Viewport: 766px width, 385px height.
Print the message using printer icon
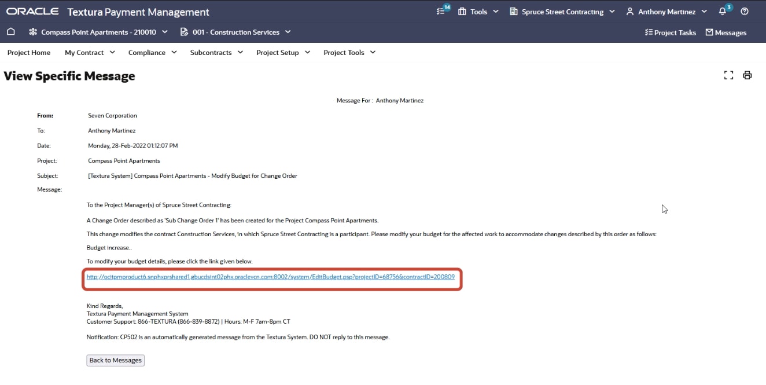747,75
